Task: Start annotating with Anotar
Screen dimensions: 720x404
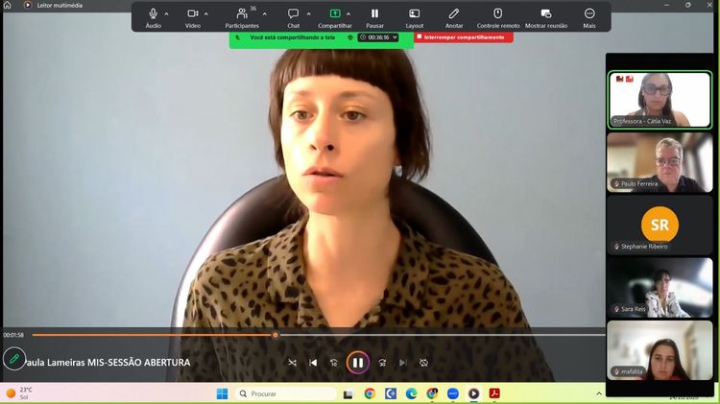Action: point(454,18)
